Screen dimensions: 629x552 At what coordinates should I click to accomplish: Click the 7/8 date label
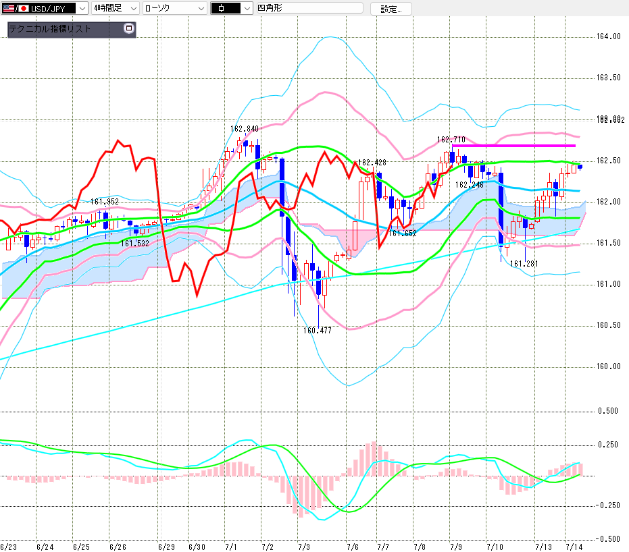click(x=419, y=547)
